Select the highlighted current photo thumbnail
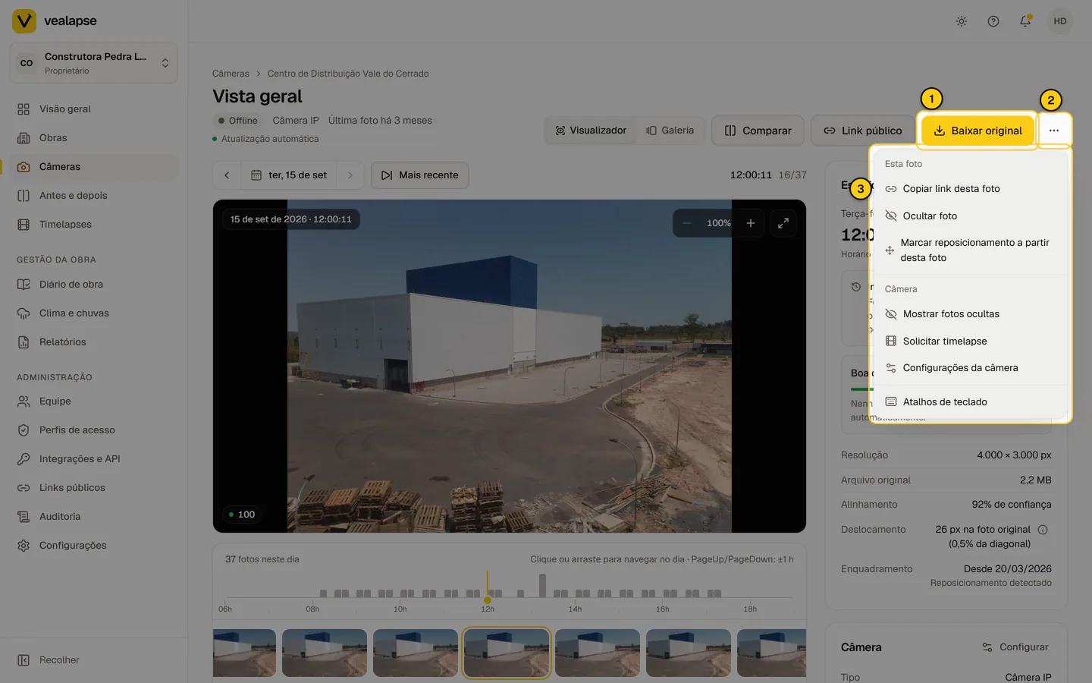 coord(507,653)
